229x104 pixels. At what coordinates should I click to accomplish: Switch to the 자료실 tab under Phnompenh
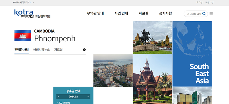pyautogui.click(x=58, y=50)
